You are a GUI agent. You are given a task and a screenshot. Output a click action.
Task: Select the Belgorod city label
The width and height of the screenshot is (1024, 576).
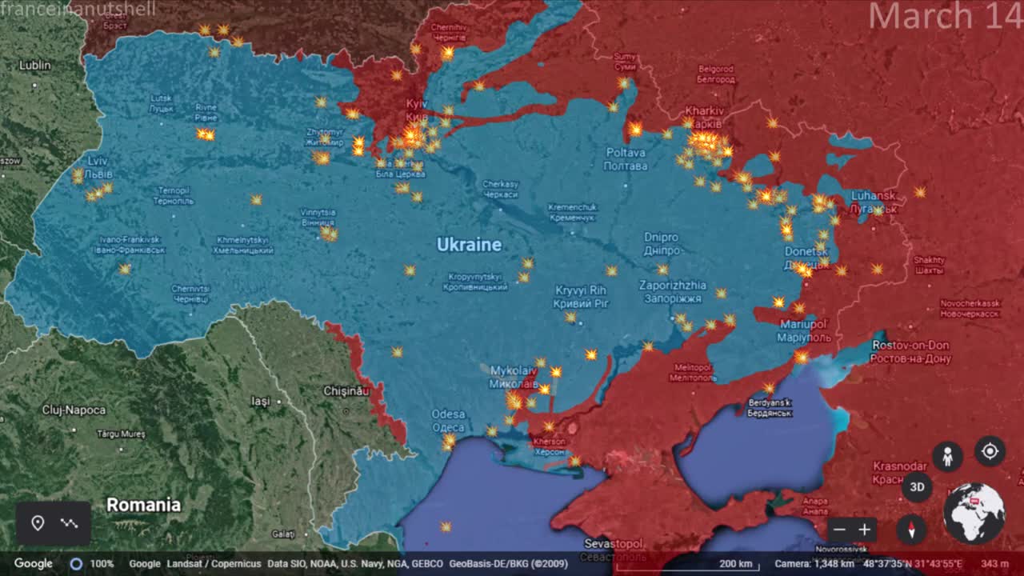716,74
